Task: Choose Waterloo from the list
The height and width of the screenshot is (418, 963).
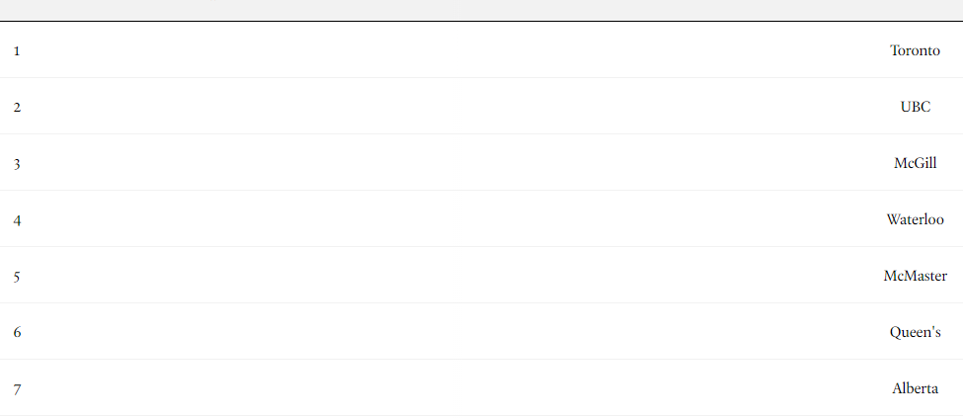Action: [x=915, y=219]
